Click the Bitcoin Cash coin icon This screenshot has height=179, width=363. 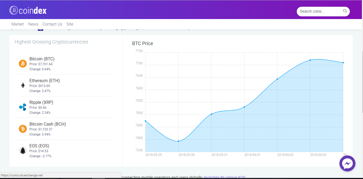pyautogui.click(x=23, y=129)
